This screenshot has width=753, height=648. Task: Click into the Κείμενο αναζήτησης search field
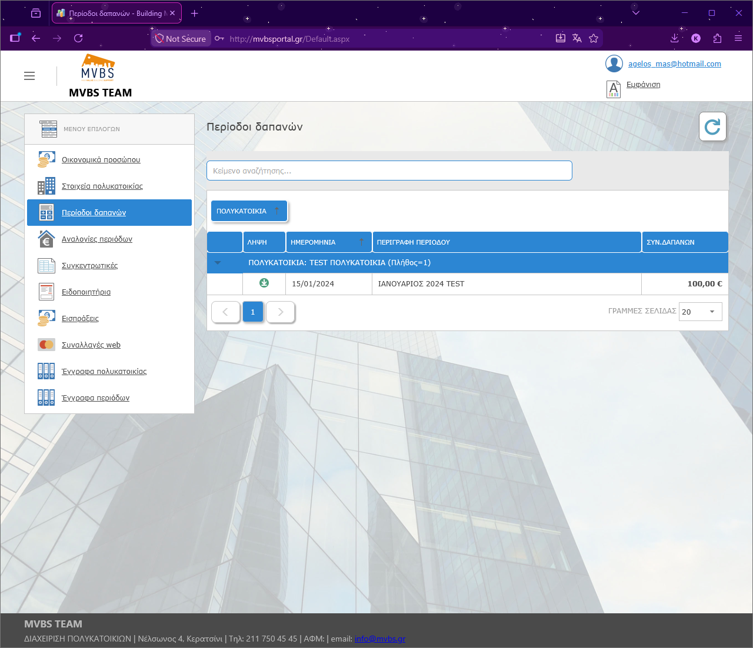click(x=389, y=171)
